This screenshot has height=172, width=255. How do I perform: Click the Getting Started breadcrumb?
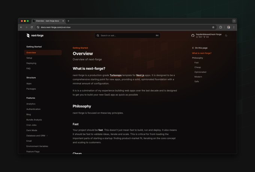pos(80,48)
